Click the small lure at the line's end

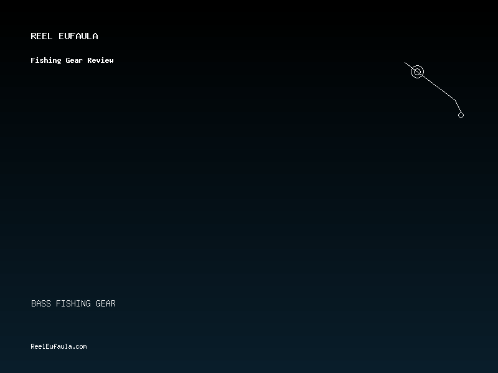click(x=461, y=115)
